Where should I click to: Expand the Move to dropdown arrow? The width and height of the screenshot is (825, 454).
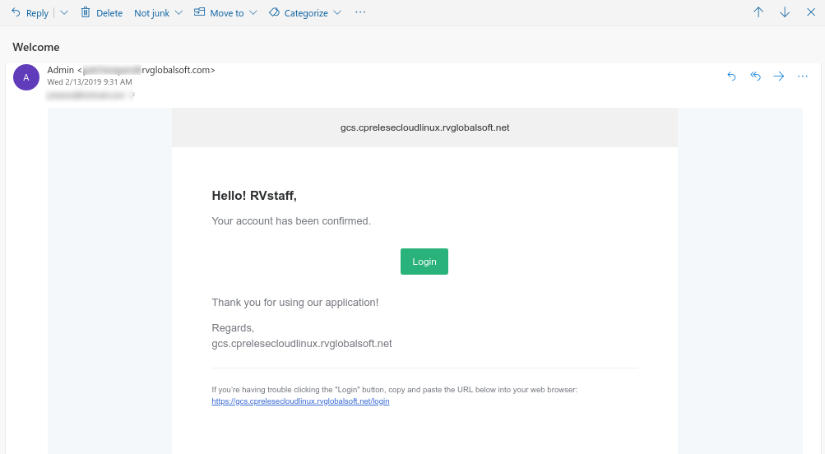pos(253,12)
